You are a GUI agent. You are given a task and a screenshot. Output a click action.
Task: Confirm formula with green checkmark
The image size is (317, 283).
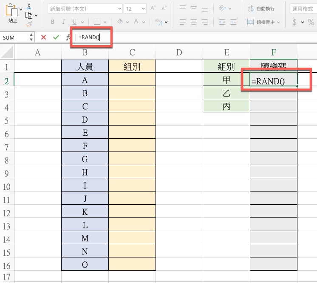tap(56, 37)
